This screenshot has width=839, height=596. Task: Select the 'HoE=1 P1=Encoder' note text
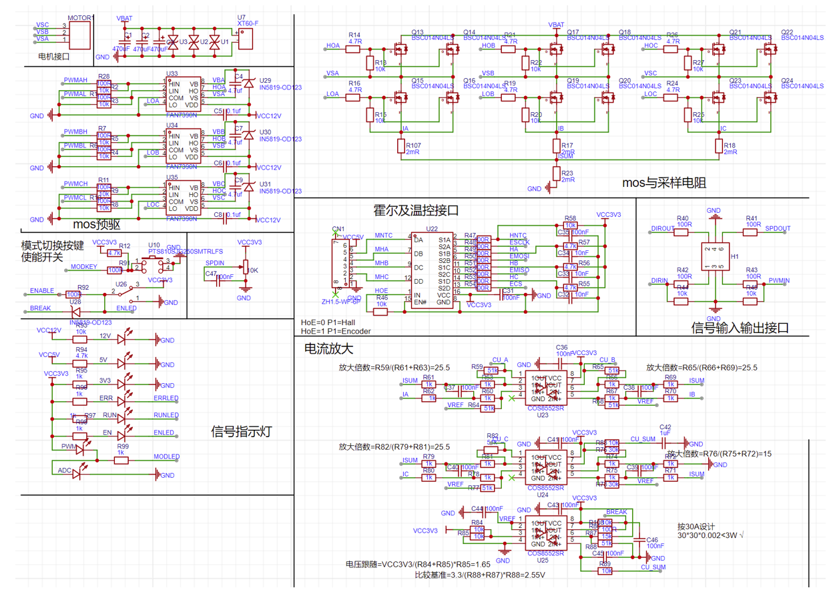[x=336, y=330]
